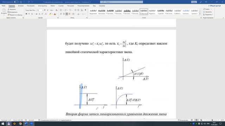Viewport: 225px width, 126px height.
Task: Open the Файл menu
Action: tap(4, 6)
